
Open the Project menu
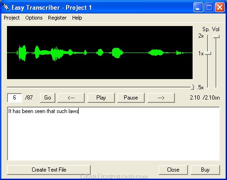12,18
